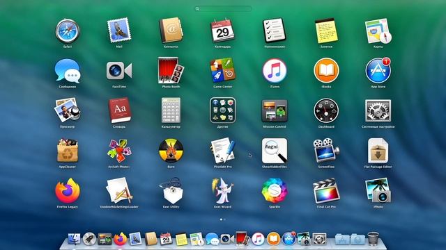Open Календарь app in Launchpad grid
This screenshot has width=446, height=250.
click(x=222, y=31)
